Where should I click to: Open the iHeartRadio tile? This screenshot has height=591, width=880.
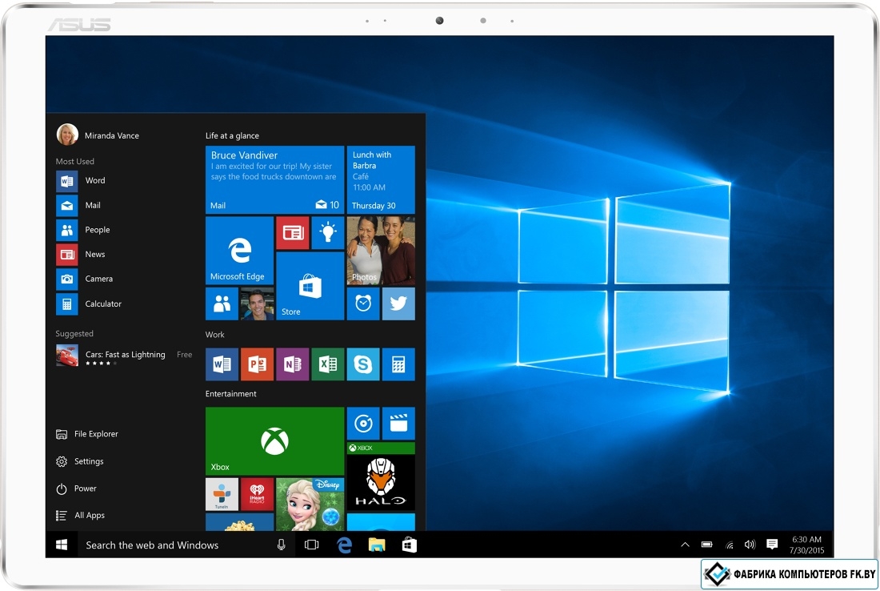[x=257, y=494]
